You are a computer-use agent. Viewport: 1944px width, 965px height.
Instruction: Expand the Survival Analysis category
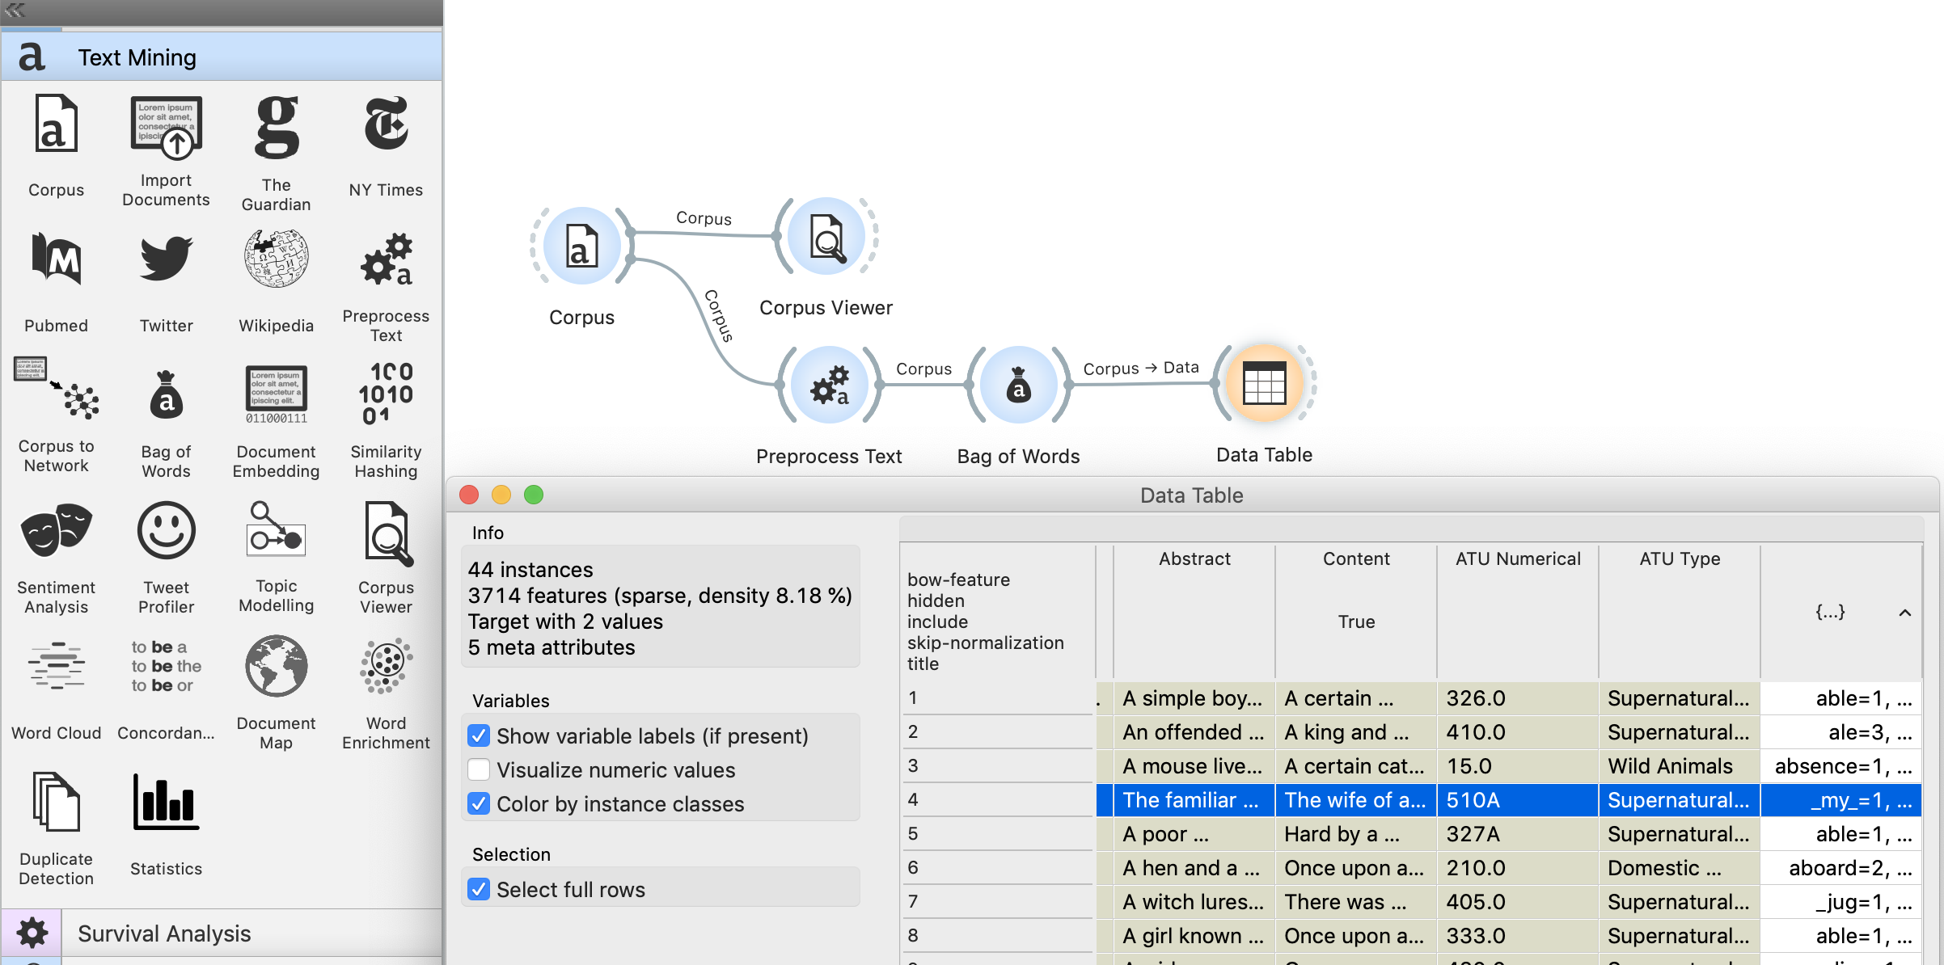tap(164, 933)
